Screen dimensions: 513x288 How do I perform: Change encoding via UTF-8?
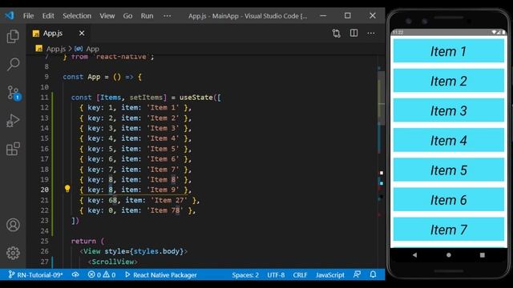276,275
